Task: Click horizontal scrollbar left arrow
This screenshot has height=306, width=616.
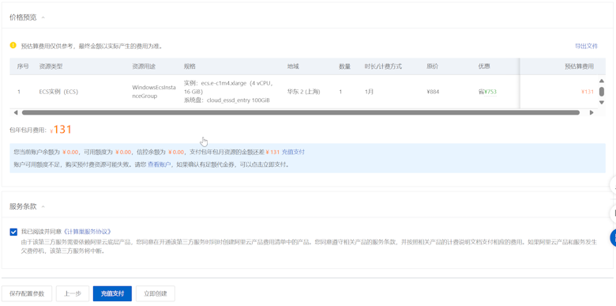Action: click(x=15, y=112)
